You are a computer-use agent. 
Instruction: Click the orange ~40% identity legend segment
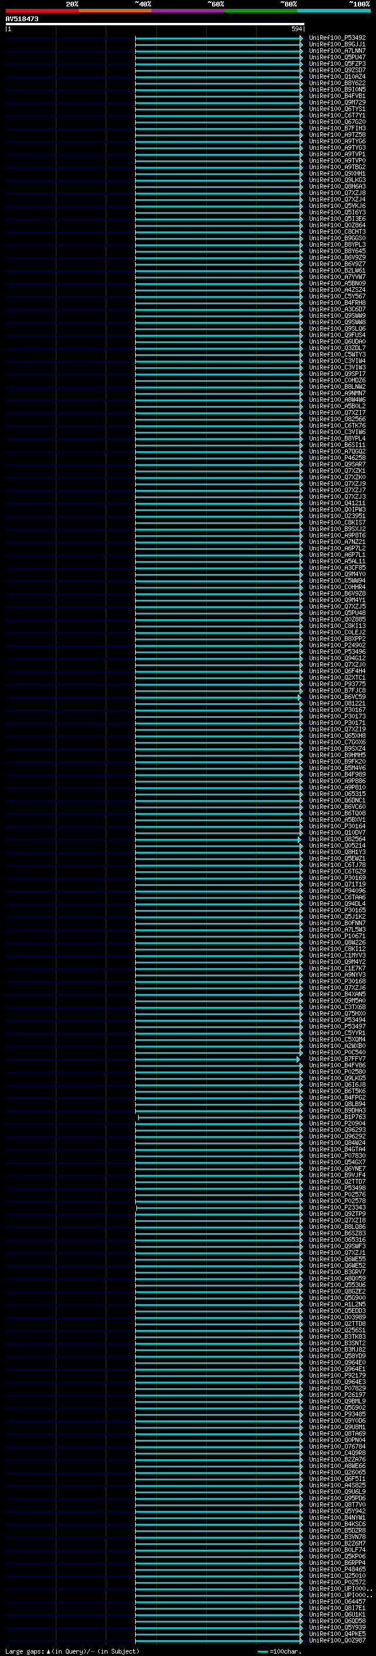[x=115, y=11]
